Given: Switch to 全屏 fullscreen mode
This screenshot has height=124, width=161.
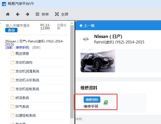Looking at the screenshot, I should click(62, 14).
